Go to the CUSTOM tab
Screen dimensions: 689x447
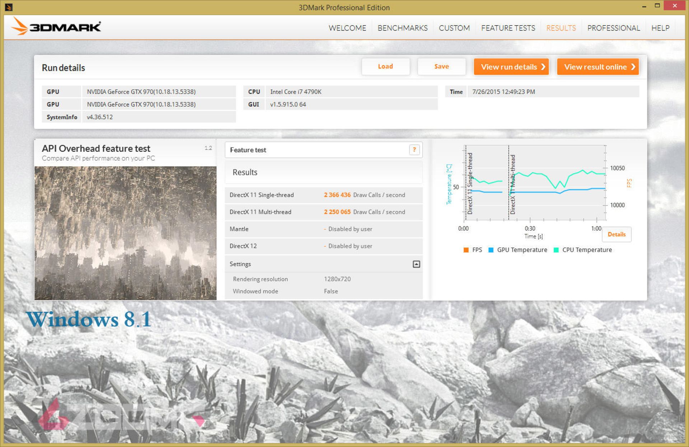point(454,28)
